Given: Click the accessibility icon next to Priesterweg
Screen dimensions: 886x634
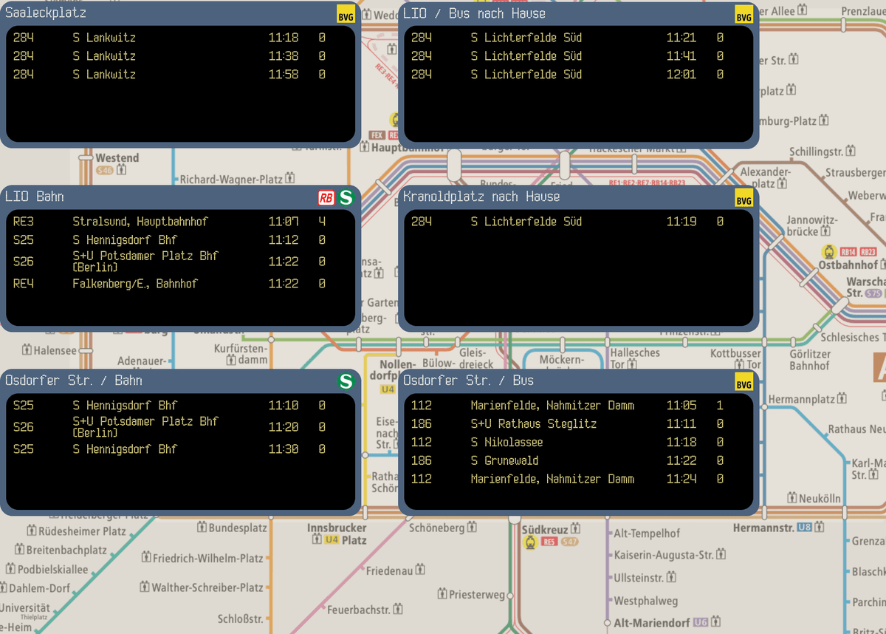Looking at the screenshot, I should click(443, 594).
